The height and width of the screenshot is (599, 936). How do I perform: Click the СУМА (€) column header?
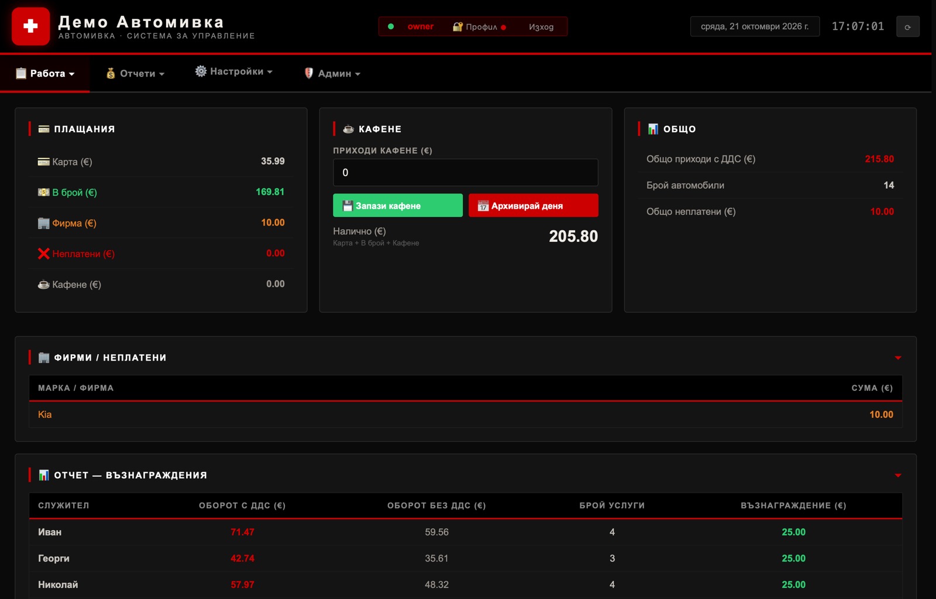[872, 388]
